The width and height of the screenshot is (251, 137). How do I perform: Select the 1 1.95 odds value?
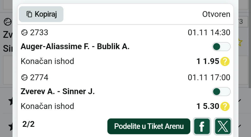coord(208,61)
